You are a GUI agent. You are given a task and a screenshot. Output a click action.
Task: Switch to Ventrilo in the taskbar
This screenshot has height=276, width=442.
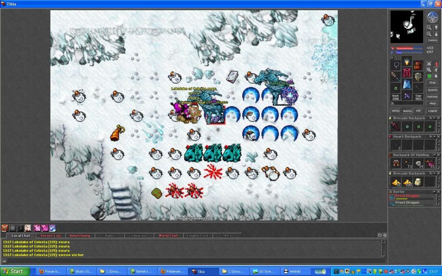[x=296, y=272]
